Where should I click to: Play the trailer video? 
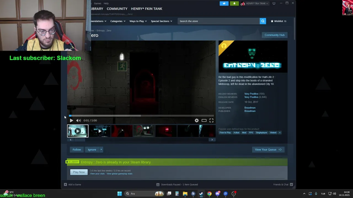click(x=71, y=120)
